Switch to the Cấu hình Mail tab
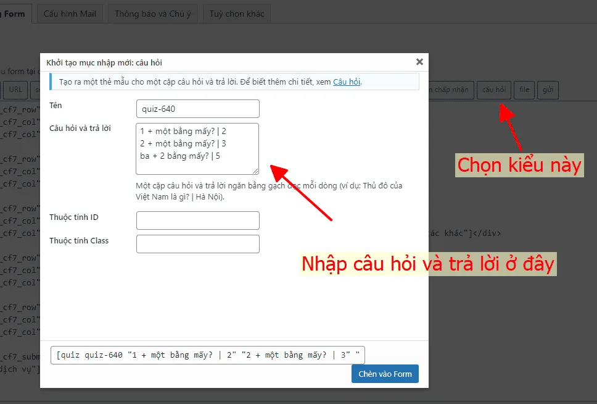This screenshot has height=404, width=597. (x=69, y=13)
